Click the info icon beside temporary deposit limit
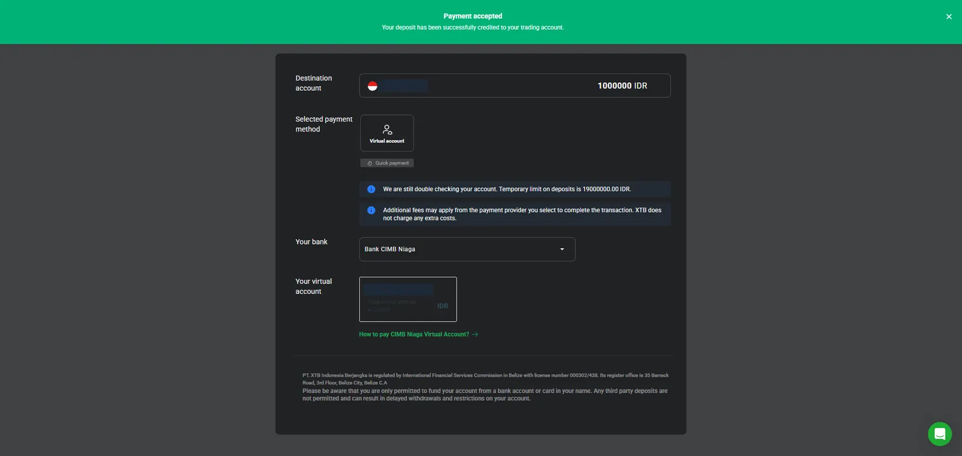Image resolution: width=962 pixels, height=456 pixels. (x=371, y=189)
